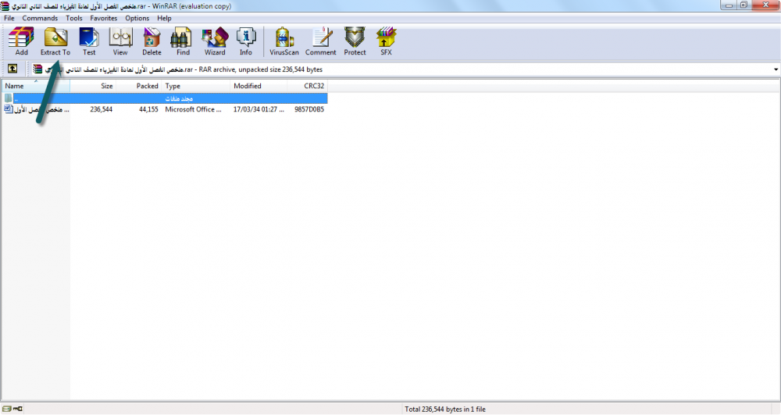
Task: Launch the Wizard tool
Action: pyautogui.click(x=214, y=41)
